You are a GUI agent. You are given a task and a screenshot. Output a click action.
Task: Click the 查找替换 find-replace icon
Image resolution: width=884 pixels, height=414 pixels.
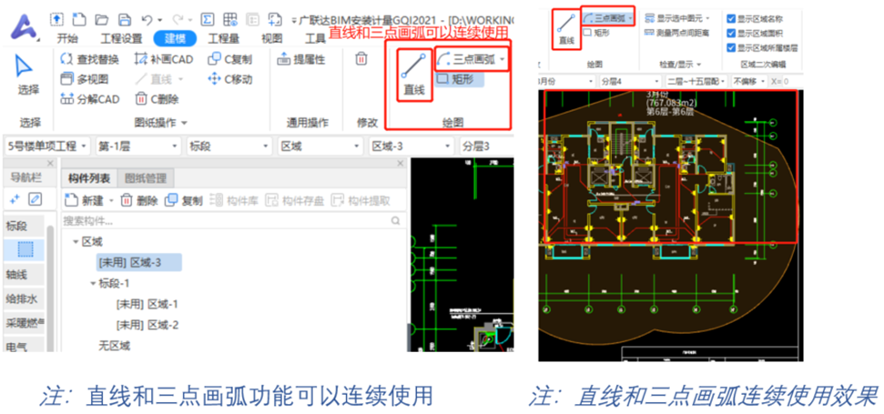click(66, 58)
